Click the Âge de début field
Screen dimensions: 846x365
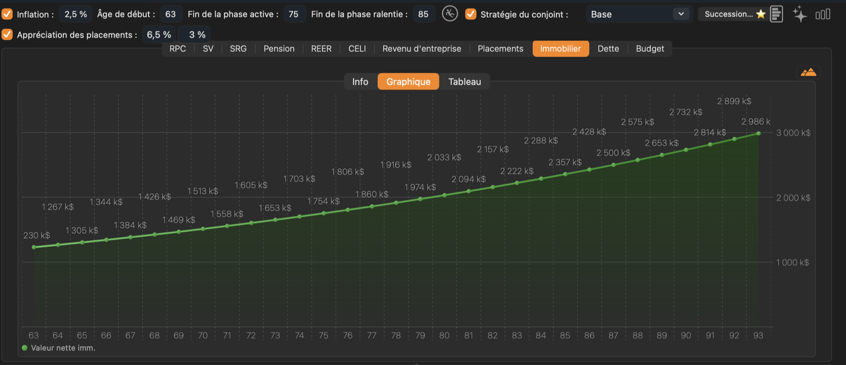171,14
